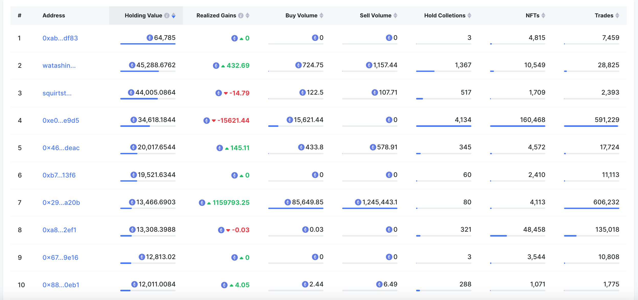Image resolution: width=638 pixels, height=300 pixels.
Task: Select the 107.71 sell volume value
Action: (x=388, y=93)
